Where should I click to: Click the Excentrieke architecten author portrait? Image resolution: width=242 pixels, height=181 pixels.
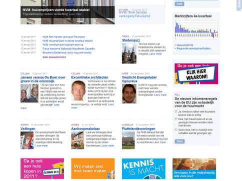click(x=78, y=90)
